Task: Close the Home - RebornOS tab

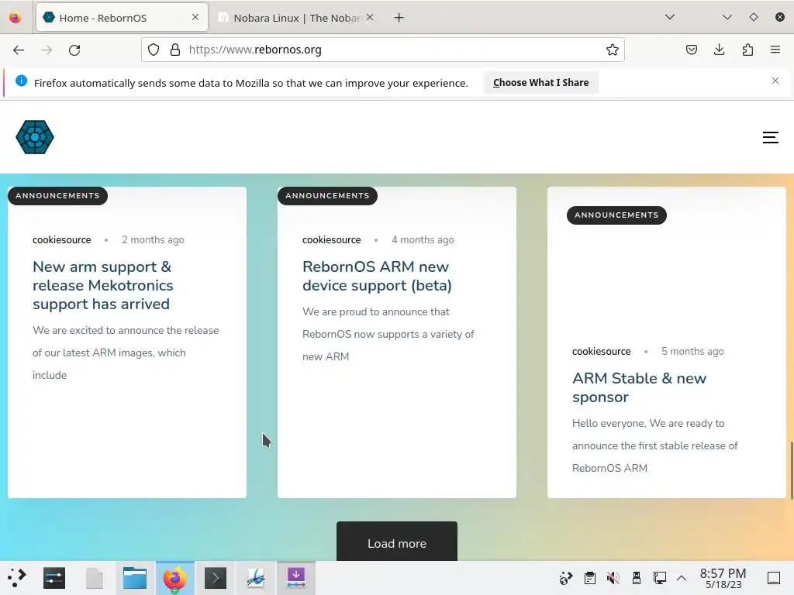Action: [x=195, y=17]
